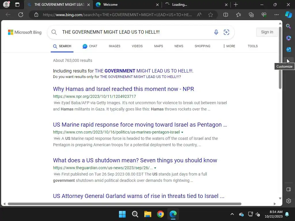Screen dimensions: 295x221
Task: Launch Google Chrome from the taskbar
Action: coord(160,214)
